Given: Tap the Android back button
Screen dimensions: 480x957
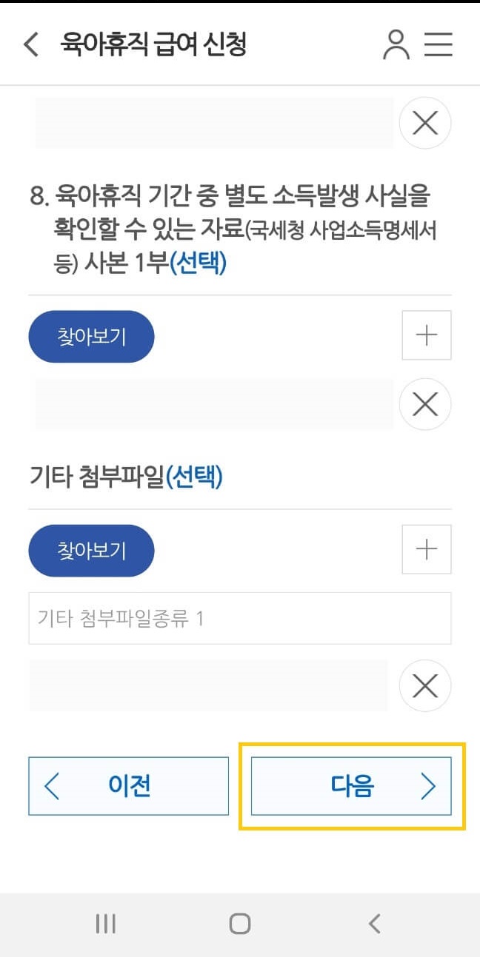Looking at the screenshot, I should point(374,923).
